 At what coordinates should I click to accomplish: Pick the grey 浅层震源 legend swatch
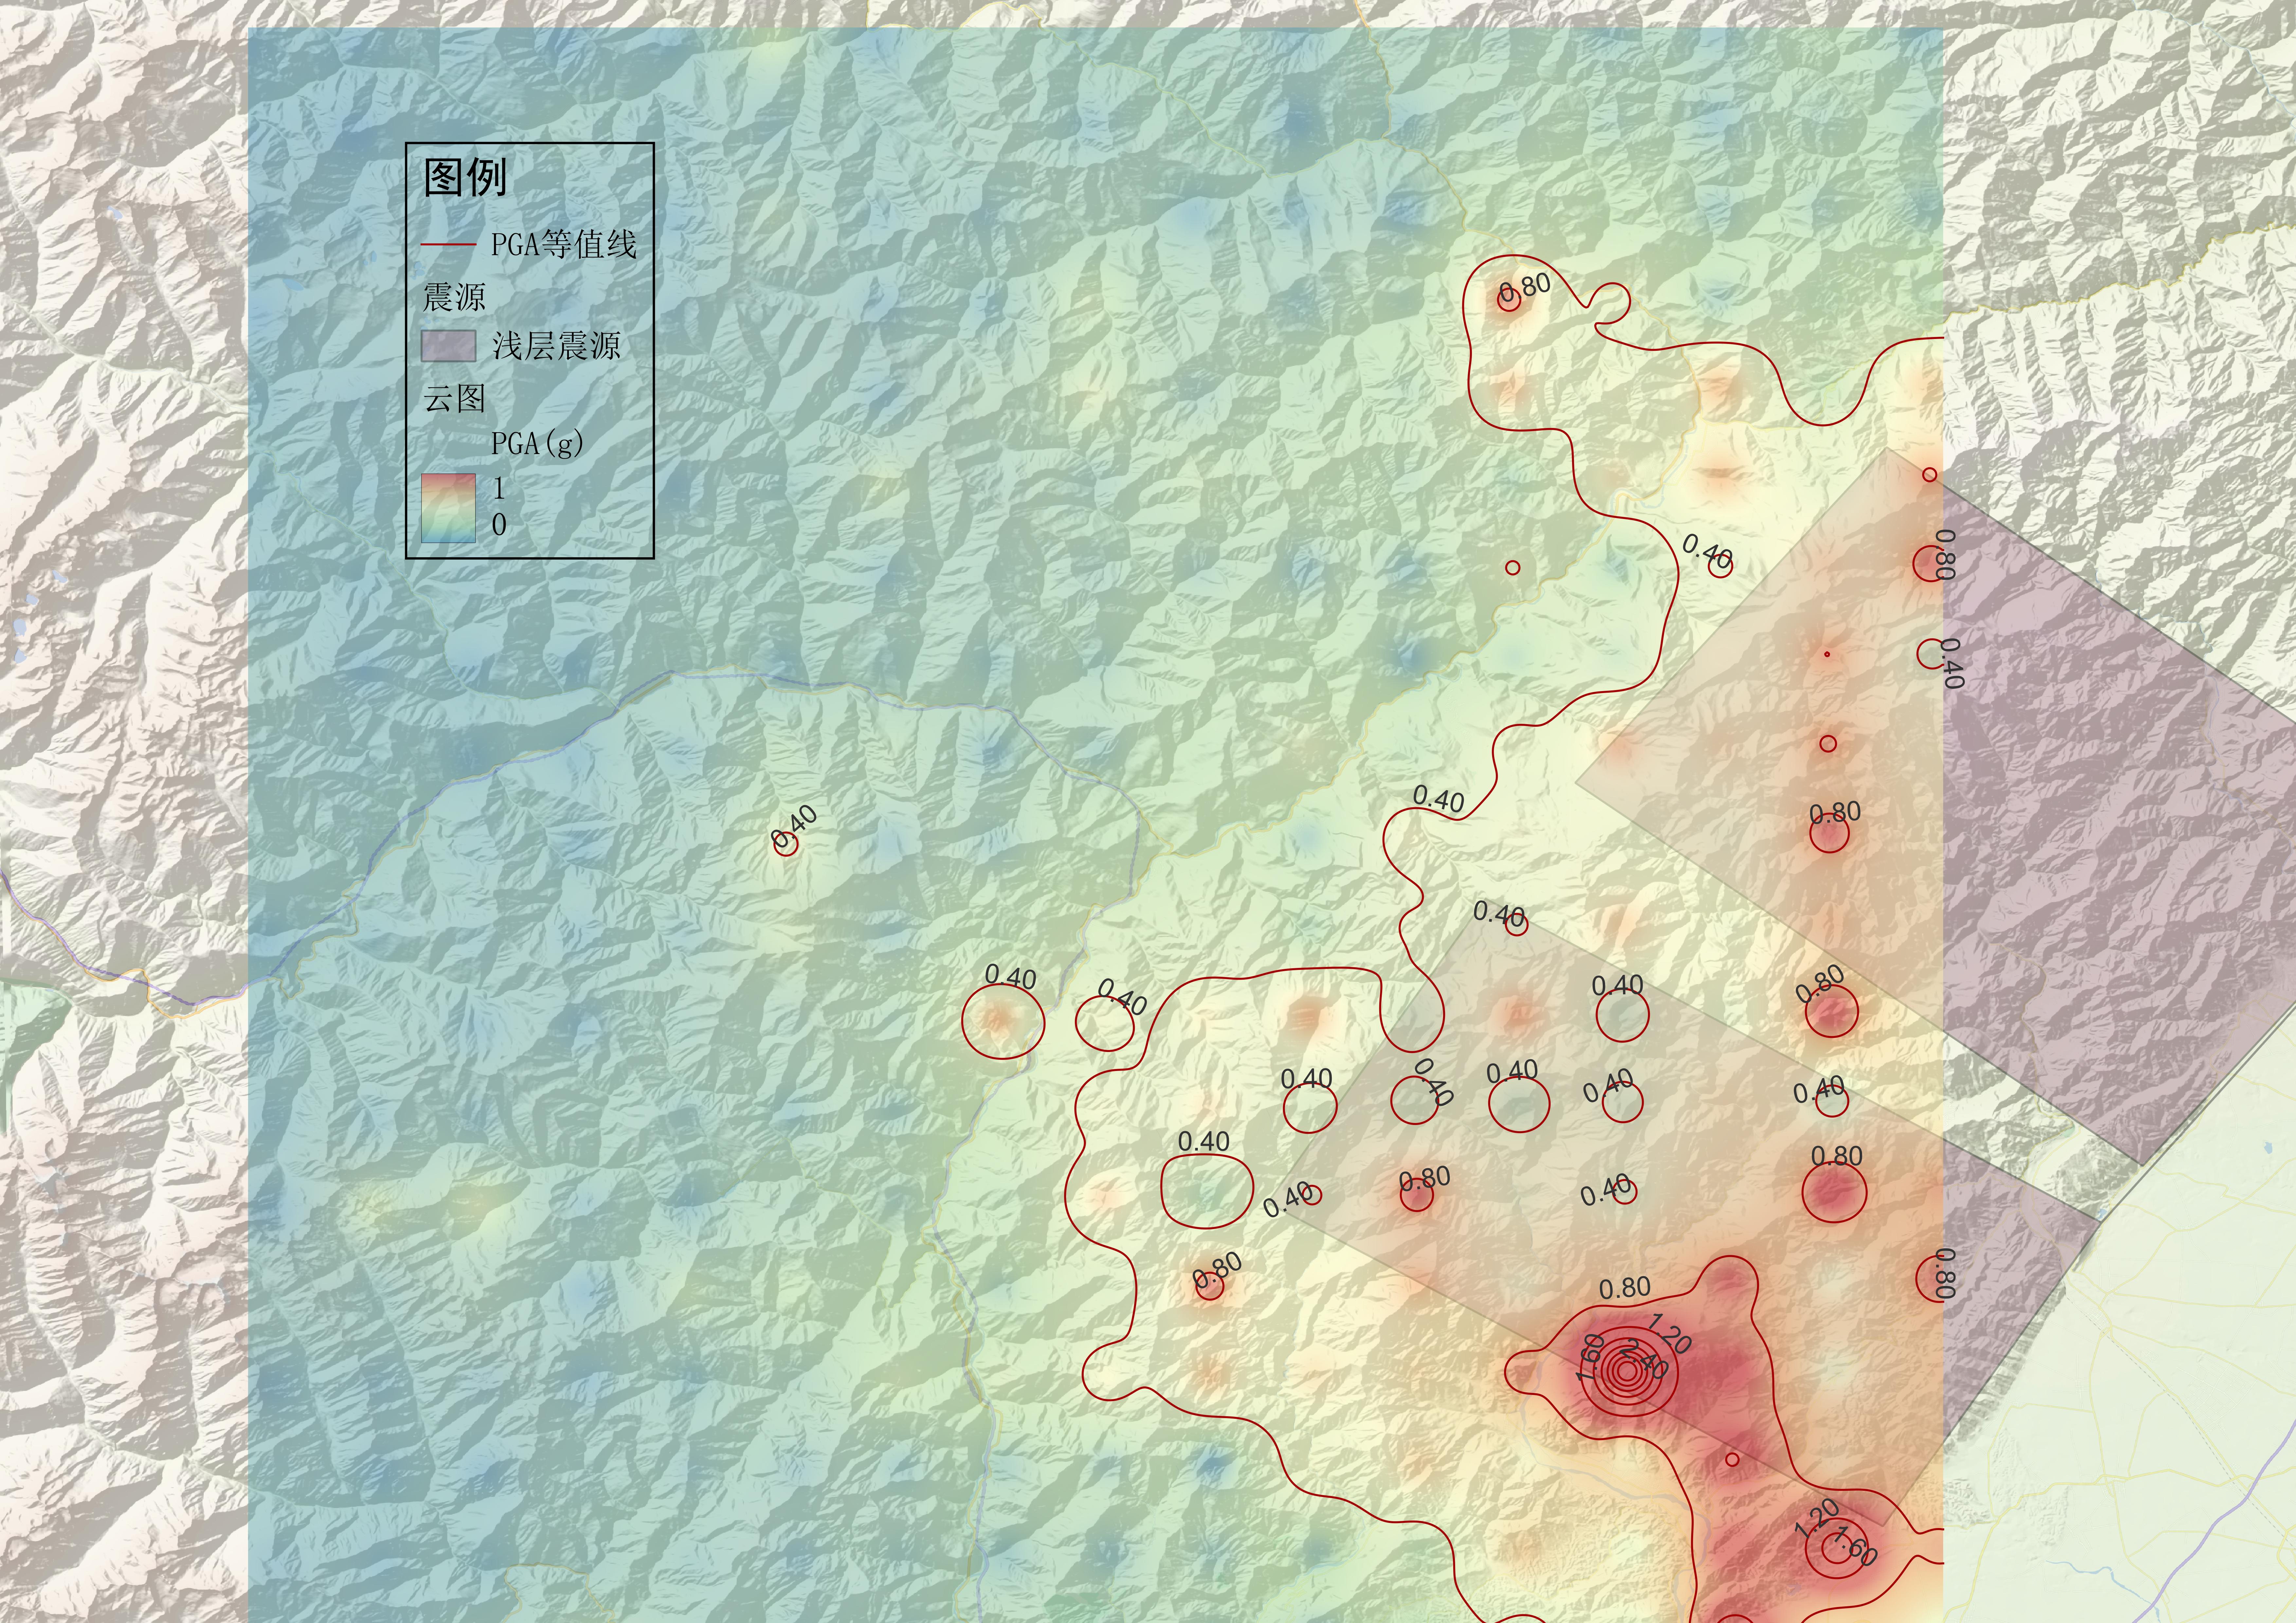point(448,346)
